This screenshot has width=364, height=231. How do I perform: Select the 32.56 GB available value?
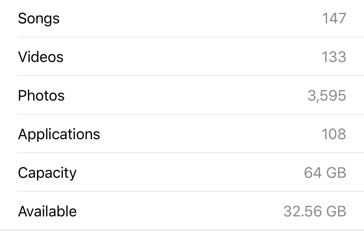click(x=315, y=211)
